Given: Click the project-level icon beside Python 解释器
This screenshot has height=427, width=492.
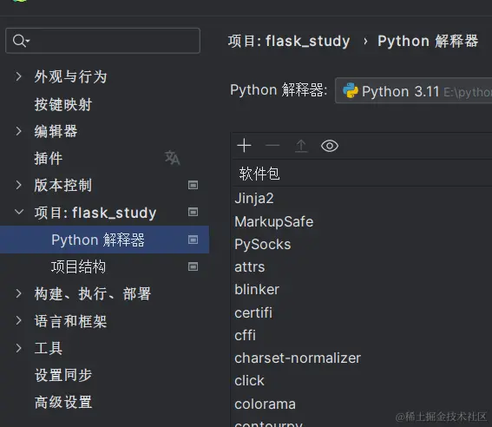Looking at the screenshot, I should pyautogui.click(x=193, y=240).
